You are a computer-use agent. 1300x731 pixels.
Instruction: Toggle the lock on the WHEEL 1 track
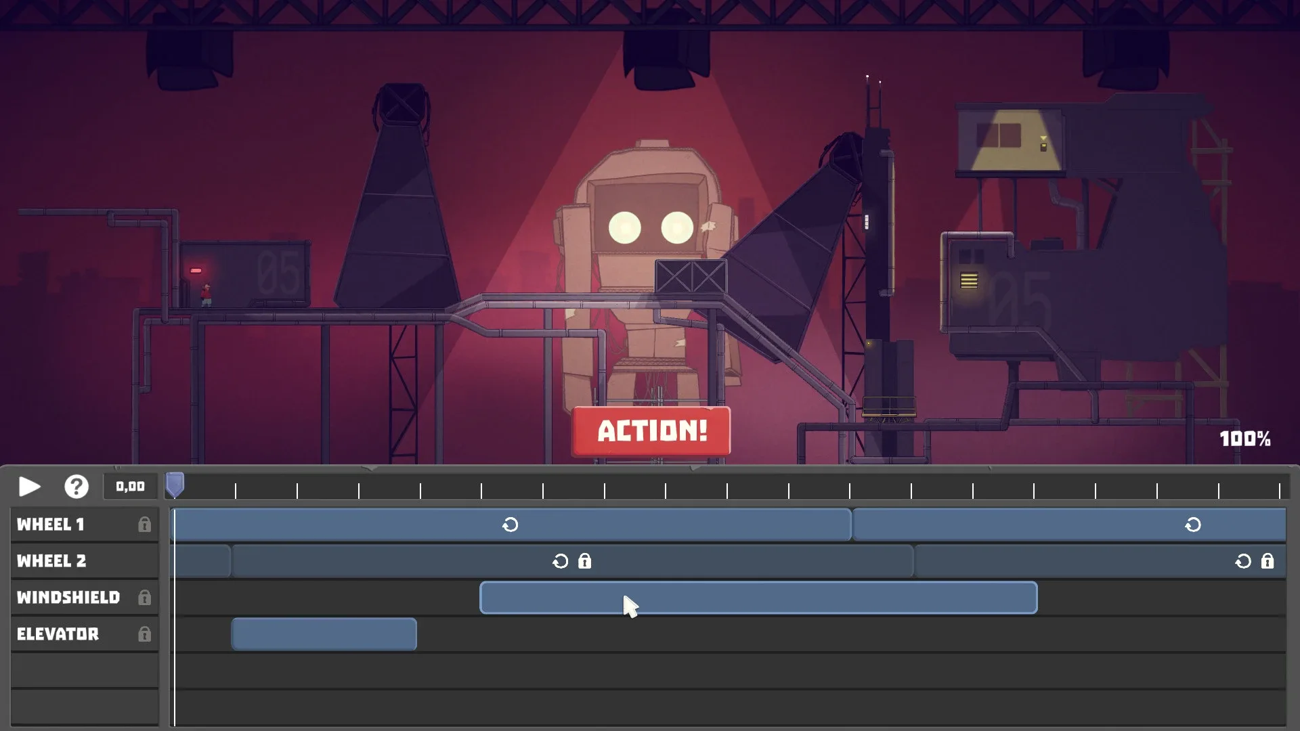(x=146, y=524)
